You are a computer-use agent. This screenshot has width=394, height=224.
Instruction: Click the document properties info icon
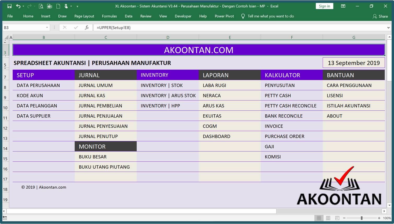pyautogui.click(x=50, y=6)
